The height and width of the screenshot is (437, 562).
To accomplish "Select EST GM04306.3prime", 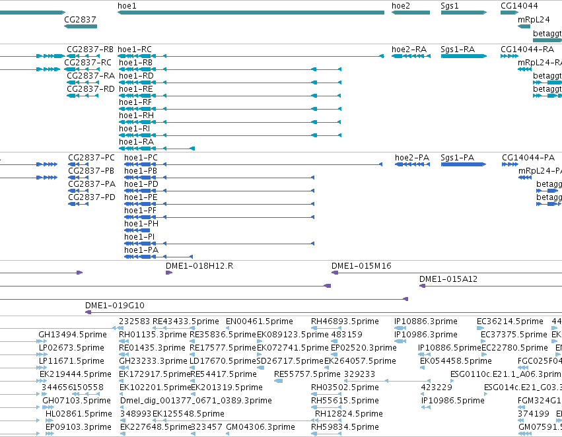I will [x=261, y=427].
